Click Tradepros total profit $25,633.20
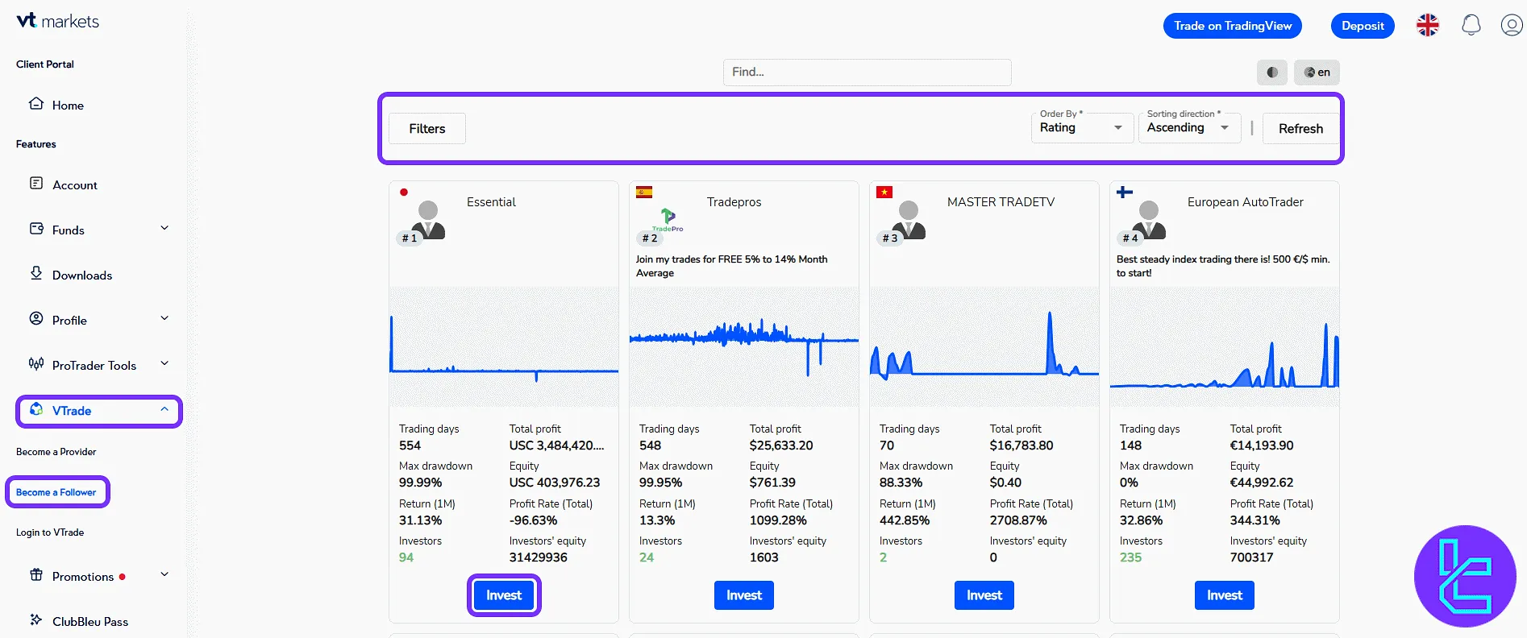Image resolution: width=1527 pixels, height=638 pixels. click(x=781, y=445)
